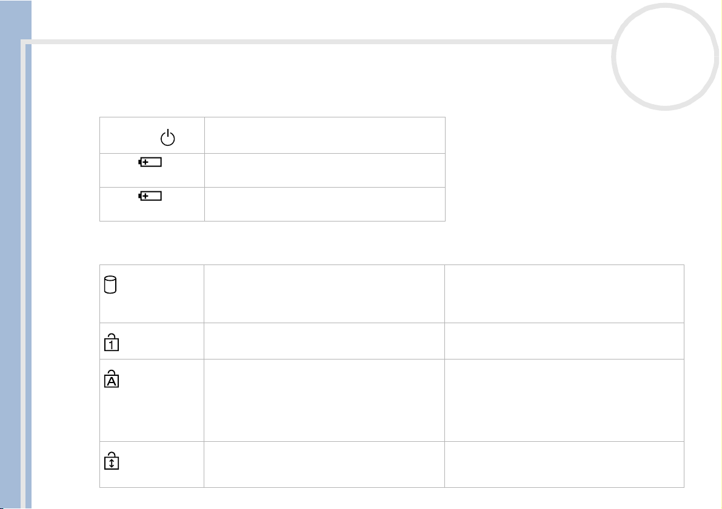Click the large gray circle in the page corner
The height and width of the screenshot is (509, 722).
pos(665,56)
